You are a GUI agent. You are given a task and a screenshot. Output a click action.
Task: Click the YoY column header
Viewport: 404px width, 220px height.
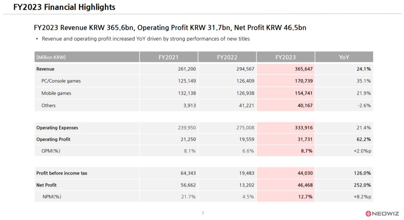pyautogui.click(x=344, y=57)
